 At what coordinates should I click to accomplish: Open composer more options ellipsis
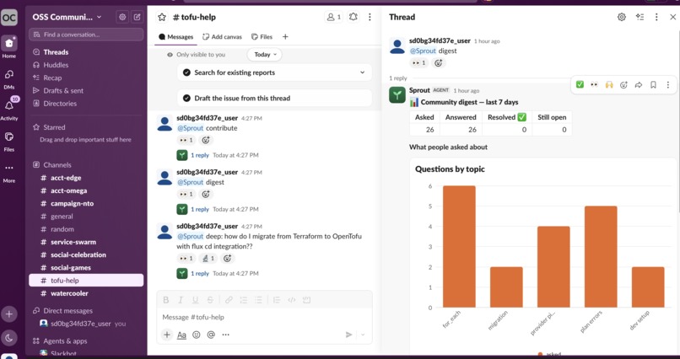click(x=225, y=335)
